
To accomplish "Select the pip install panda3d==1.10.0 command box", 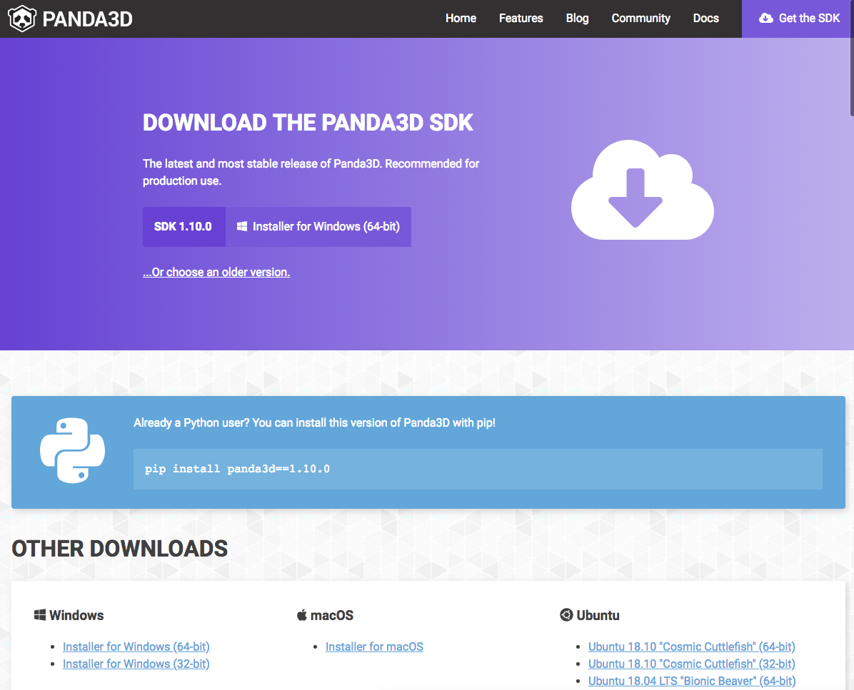I will (x=478, y=469).
